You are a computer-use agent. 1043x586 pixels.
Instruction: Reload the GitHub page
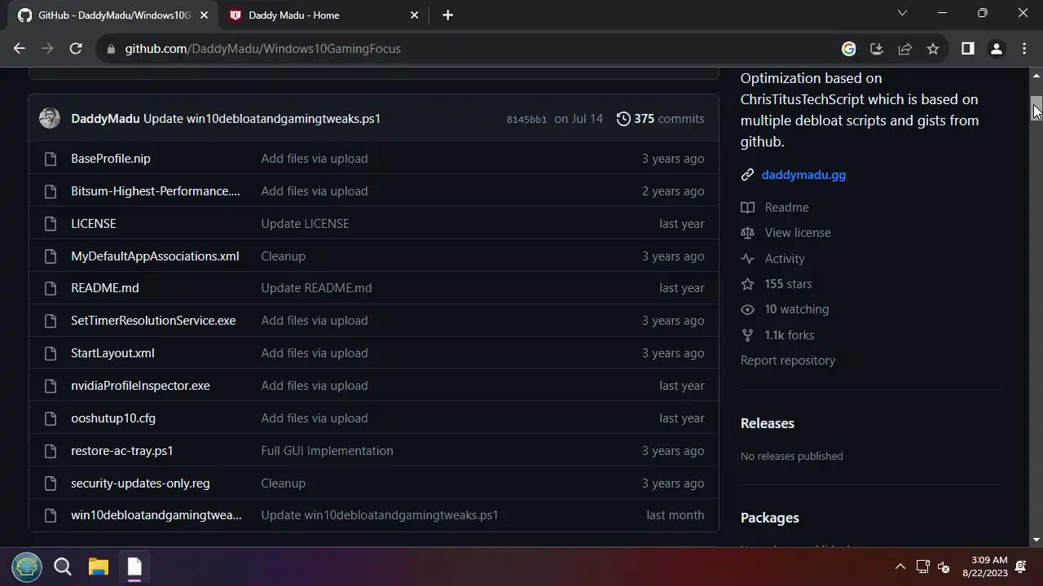click(76, 49)
